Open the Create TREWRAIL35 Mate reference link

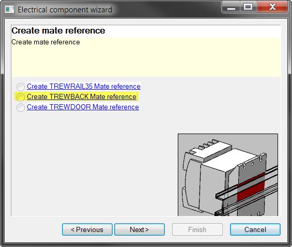point(84,86)
